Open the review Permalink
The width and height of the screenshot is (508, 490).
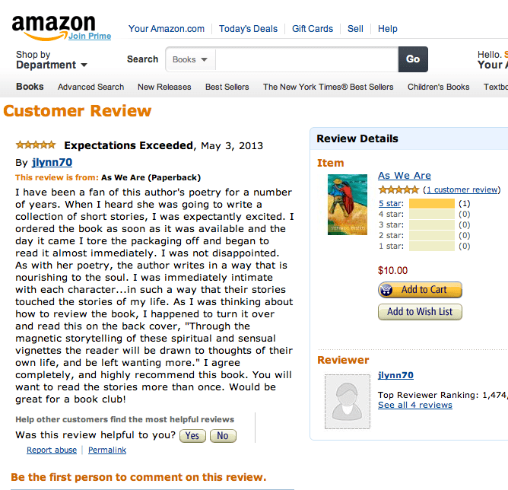[x=107, y=450]
